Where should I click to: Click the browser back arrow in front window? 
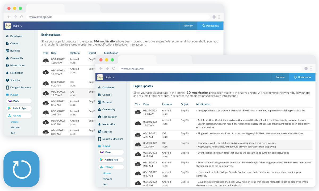click(101, 68)
